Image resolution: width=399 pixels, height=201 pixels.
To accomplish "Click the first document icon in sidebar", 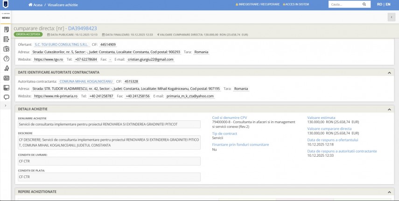I will coord(6,29).
